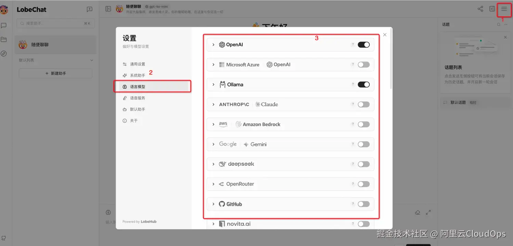
Task: Click help icon on Anthropic Claude row
Action: coord(353,104)
